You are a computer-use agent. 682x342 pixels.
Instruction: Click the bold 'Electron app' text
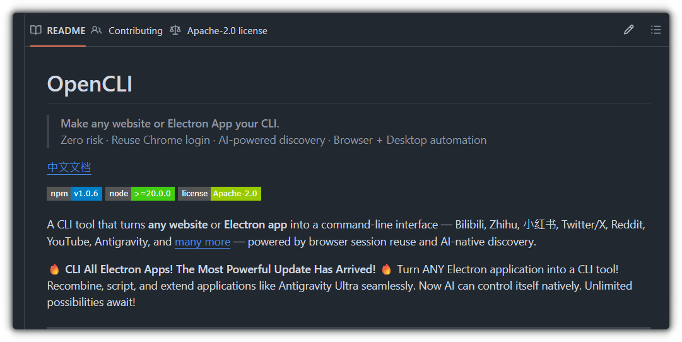256,225
